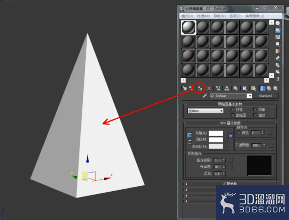Click the 柔化 spinner arrows
The image size is (289, 220).
pos(224,174)
